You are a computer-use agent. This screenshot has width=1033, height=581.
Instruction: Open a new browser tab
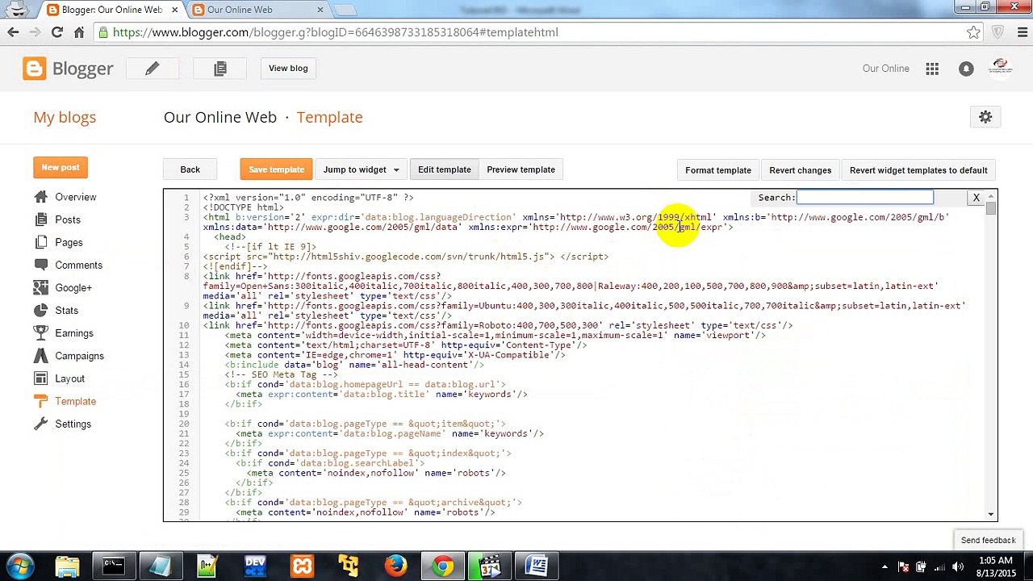pyautogui.click(x=345, y=10)
